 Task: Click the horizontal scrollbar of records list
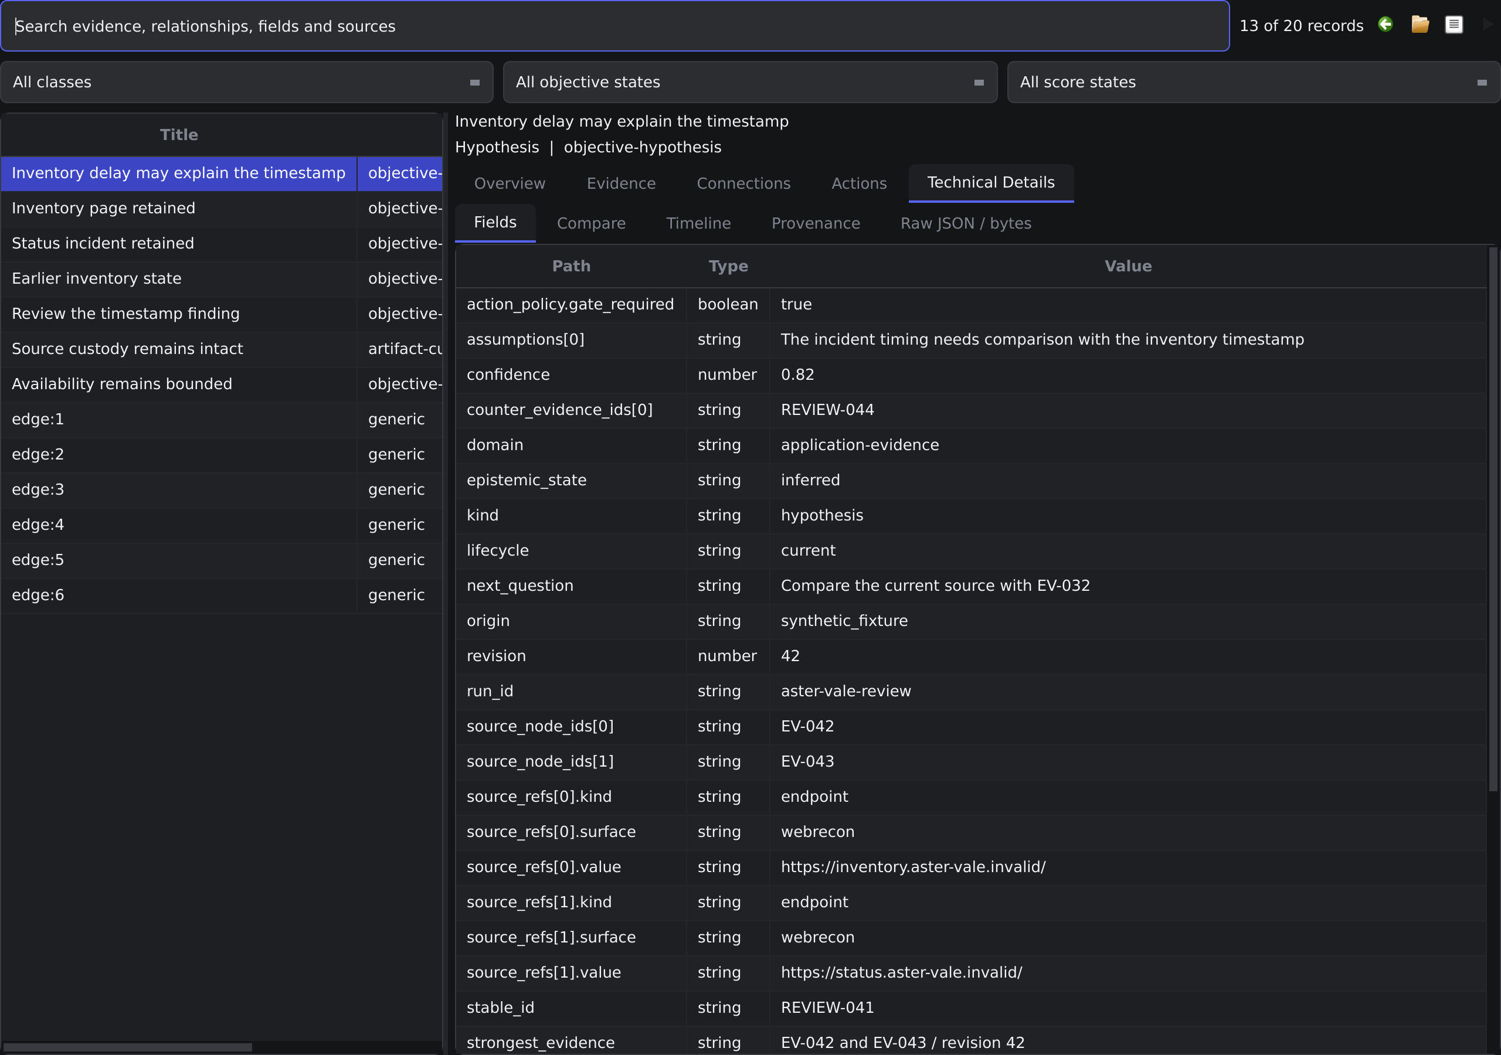[x=127, y=1048]
